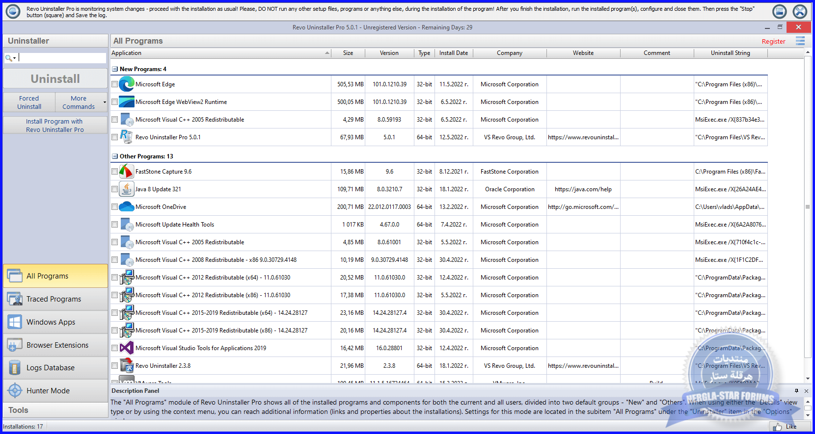
Task: Click the Hunter Mode crosshair icon
Action: pyautogui.click(x=15, y=391)
